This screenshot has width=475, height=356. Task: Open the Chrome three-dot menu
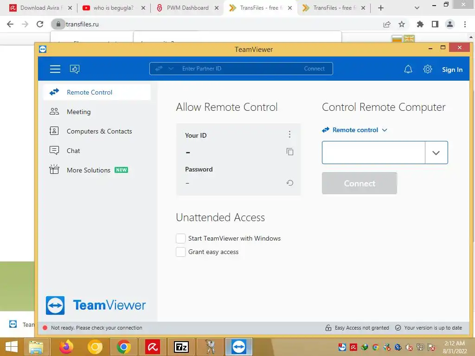coord(465,24)
